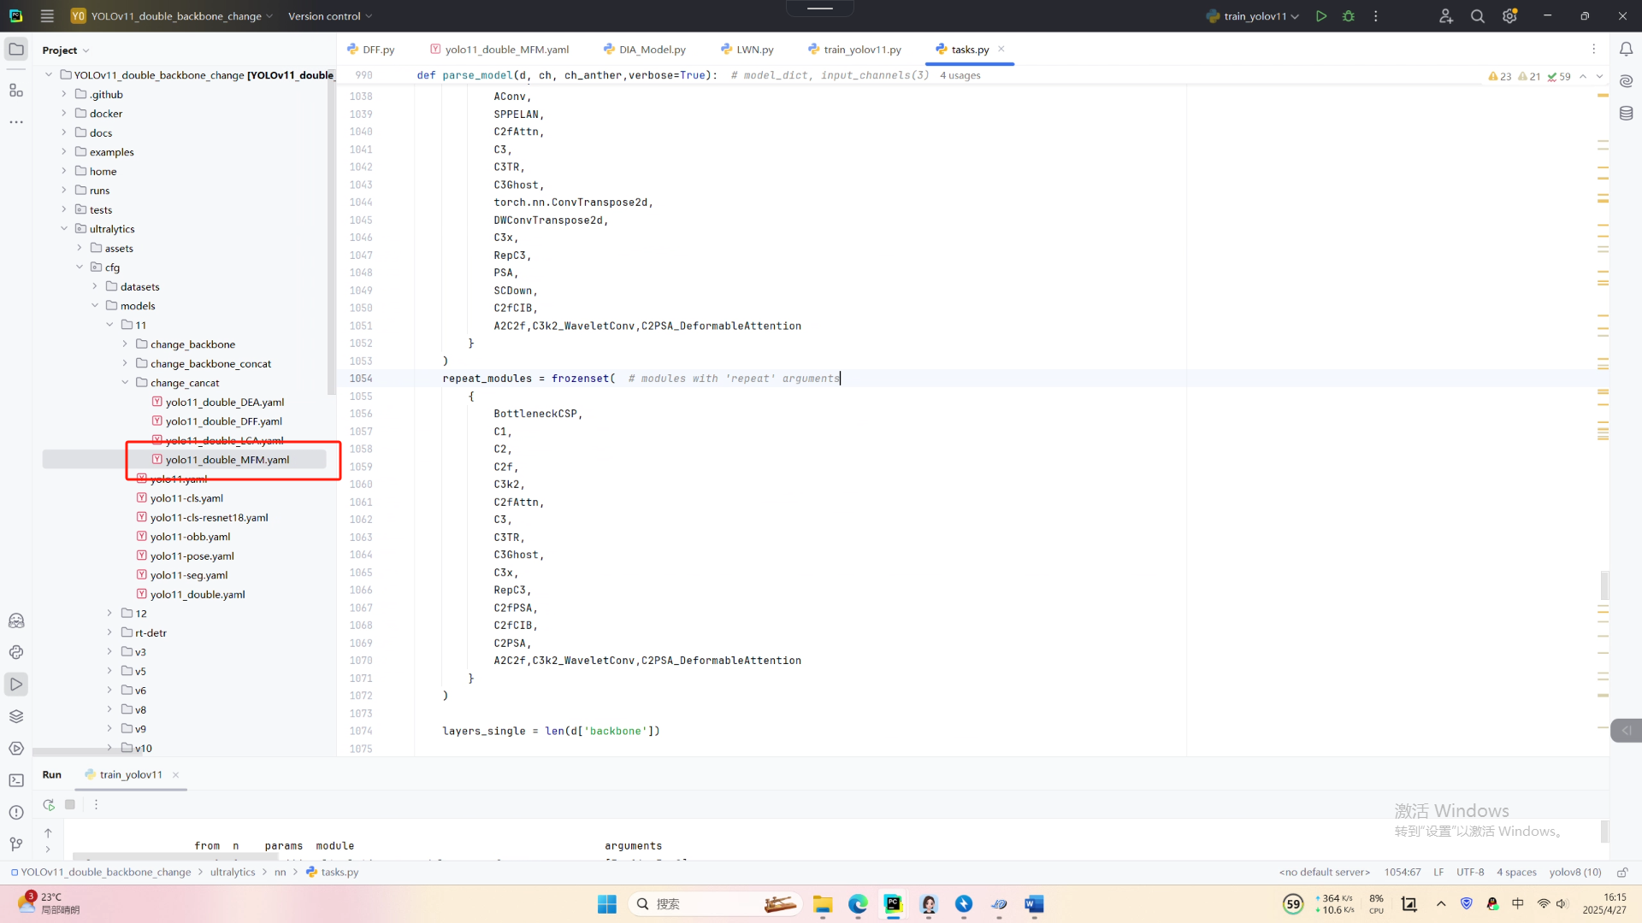Screen dimensions: 1642x923
Task: Open IDE settings gear icon
Action: (x=1509, y=16)
